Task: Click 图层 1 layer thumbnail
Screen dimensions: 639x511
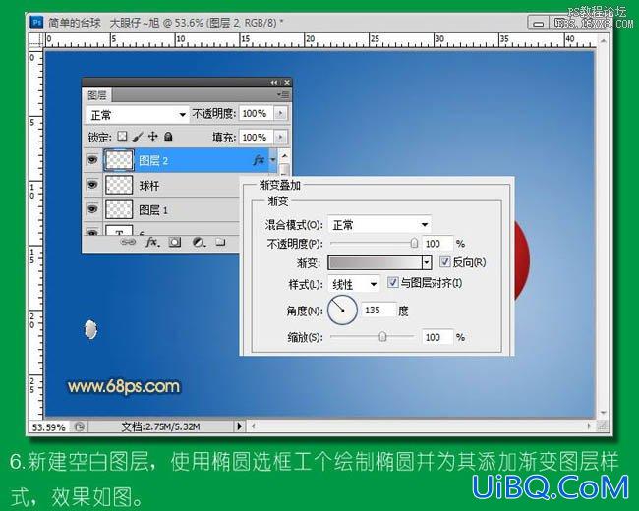Action: pyautogui.click(x=119, y=210)
